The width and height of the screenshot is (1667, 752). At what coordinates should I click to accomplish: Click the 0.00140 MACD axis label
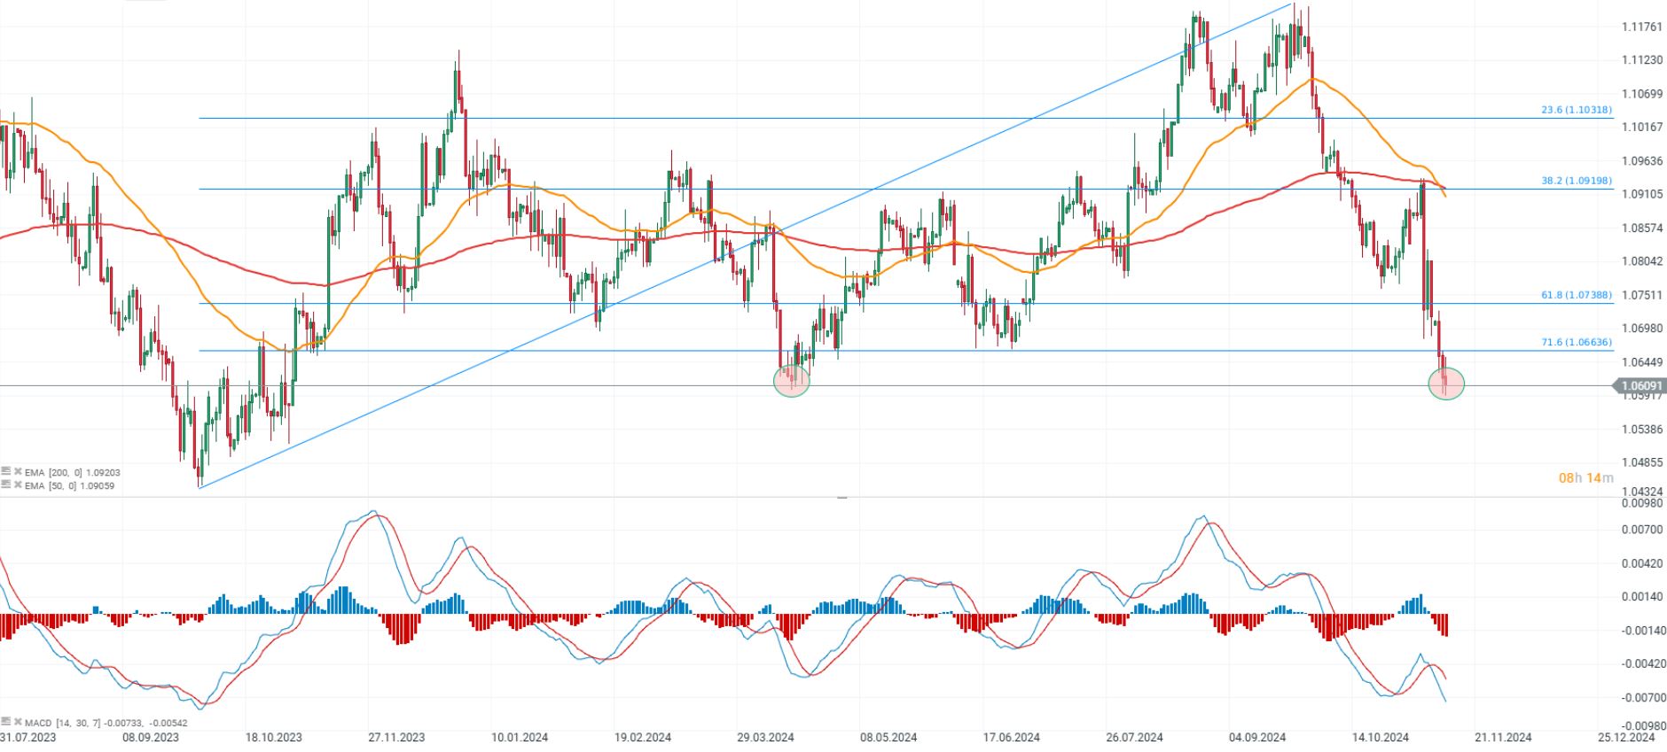coord(1642,597)
